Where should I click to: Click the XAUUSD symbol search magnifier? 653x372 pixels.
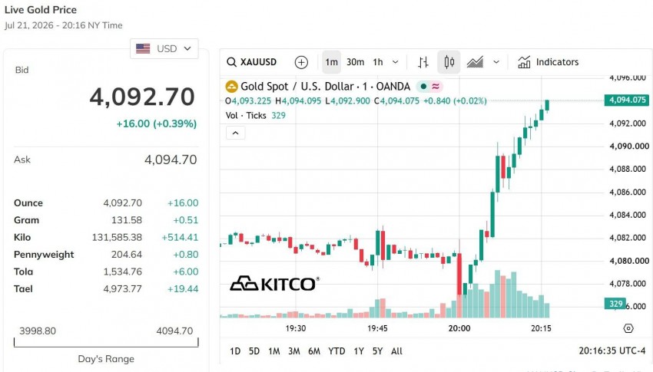(231, 62)
